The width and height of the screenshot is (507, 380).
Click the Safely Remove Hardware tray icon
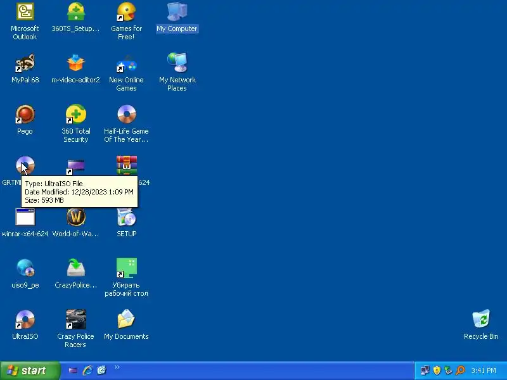pos(448,370)
